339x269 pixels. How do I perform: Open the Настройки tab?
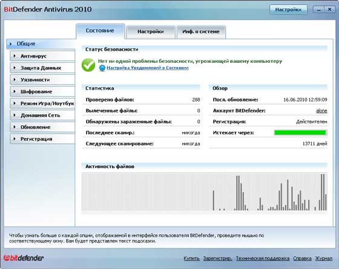[x=151, y=32]
